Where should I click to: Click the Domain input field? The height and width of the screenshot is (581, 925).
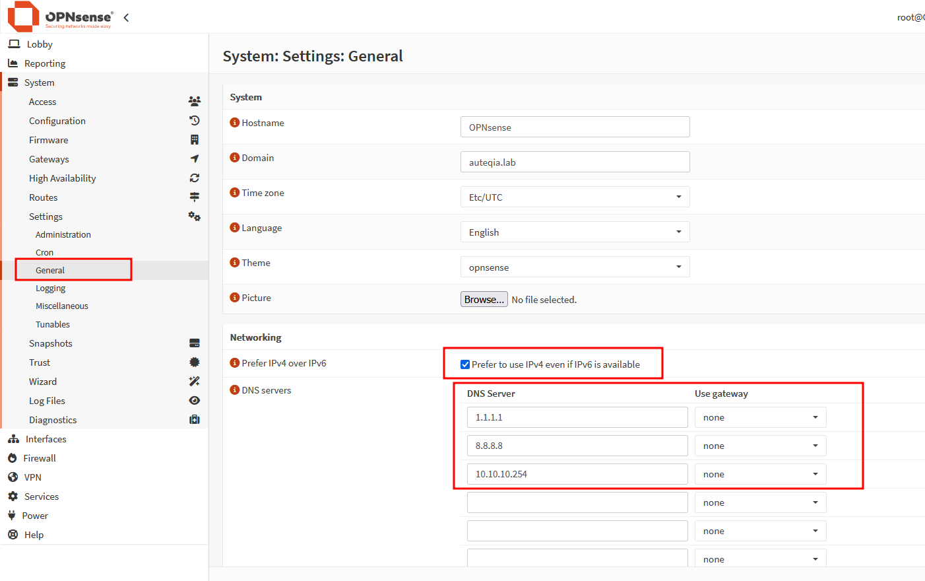point(575,162)
